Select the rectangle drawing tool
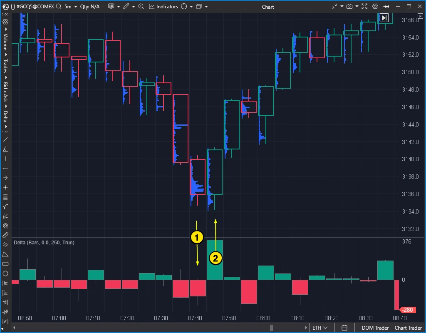 (5, 264)
